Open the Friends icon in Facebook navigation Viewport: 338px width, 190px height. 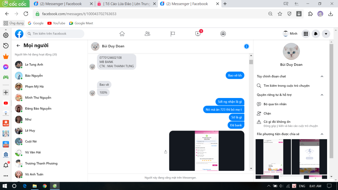pos(148,34)
